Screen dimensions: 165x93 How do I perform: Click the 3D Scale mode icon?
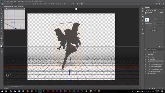click(x=82, y=4)
